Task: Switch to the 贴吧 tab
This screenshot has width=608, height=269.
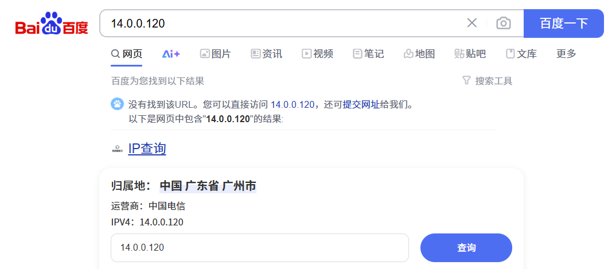Action: (x=470, y=54)
